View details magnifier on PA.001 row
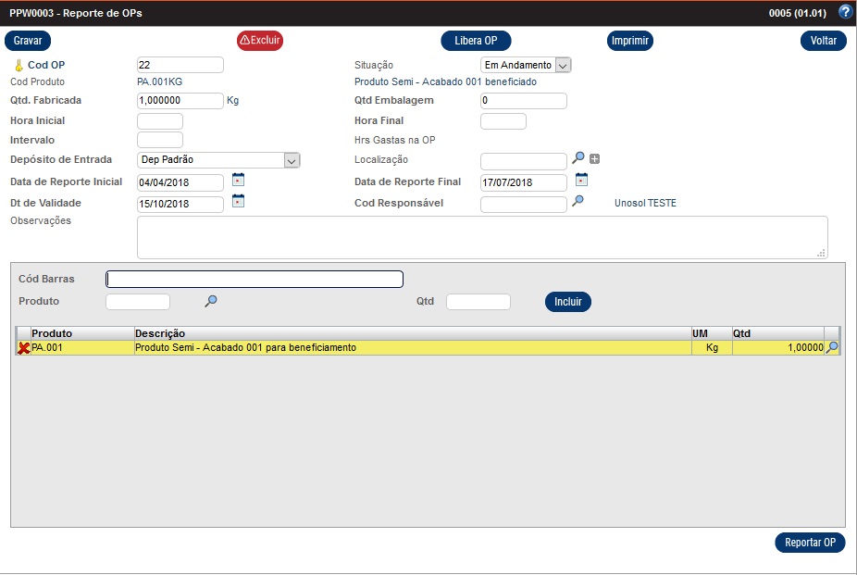Image resolution: width=857 pixels, height=575 pixels. (832, 347)
